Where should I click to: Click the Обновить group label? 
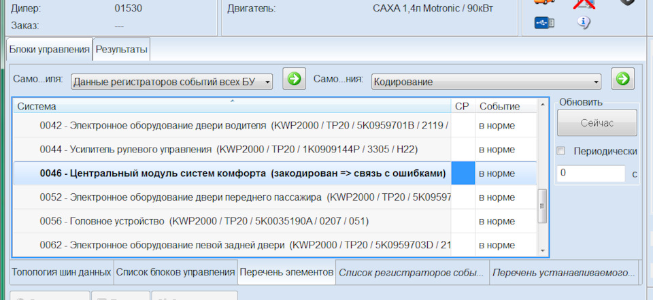tap(580, 102)
